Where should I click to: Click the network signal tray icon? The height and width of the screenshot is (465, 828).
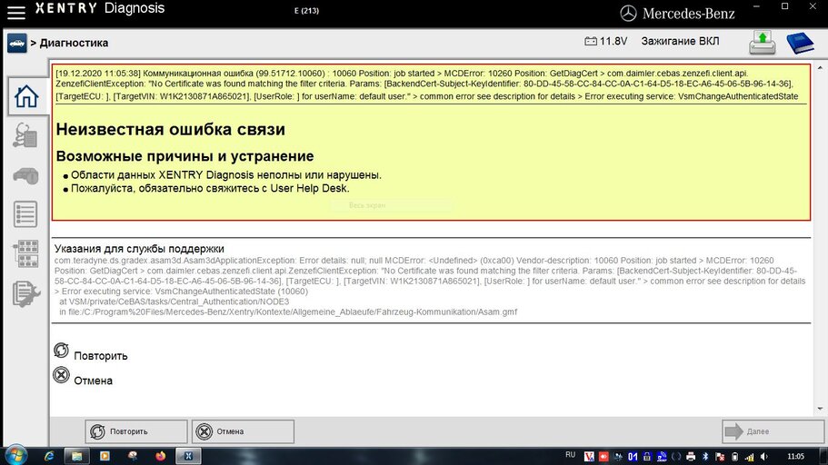pos(749,457)
